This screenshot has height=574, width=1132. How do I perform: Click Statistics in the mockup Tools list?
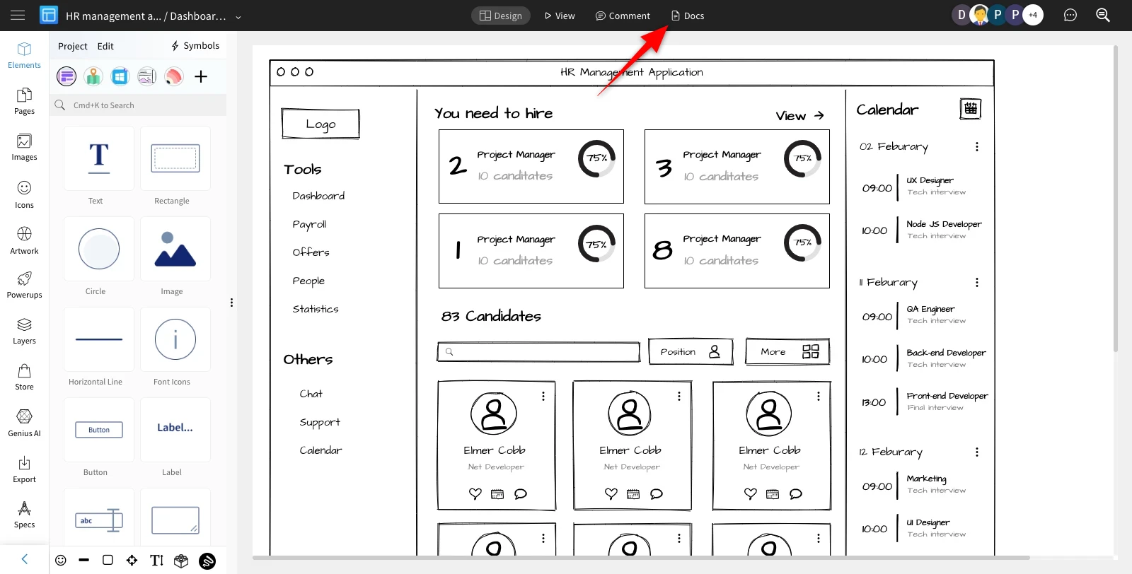(x=316, y=309)
